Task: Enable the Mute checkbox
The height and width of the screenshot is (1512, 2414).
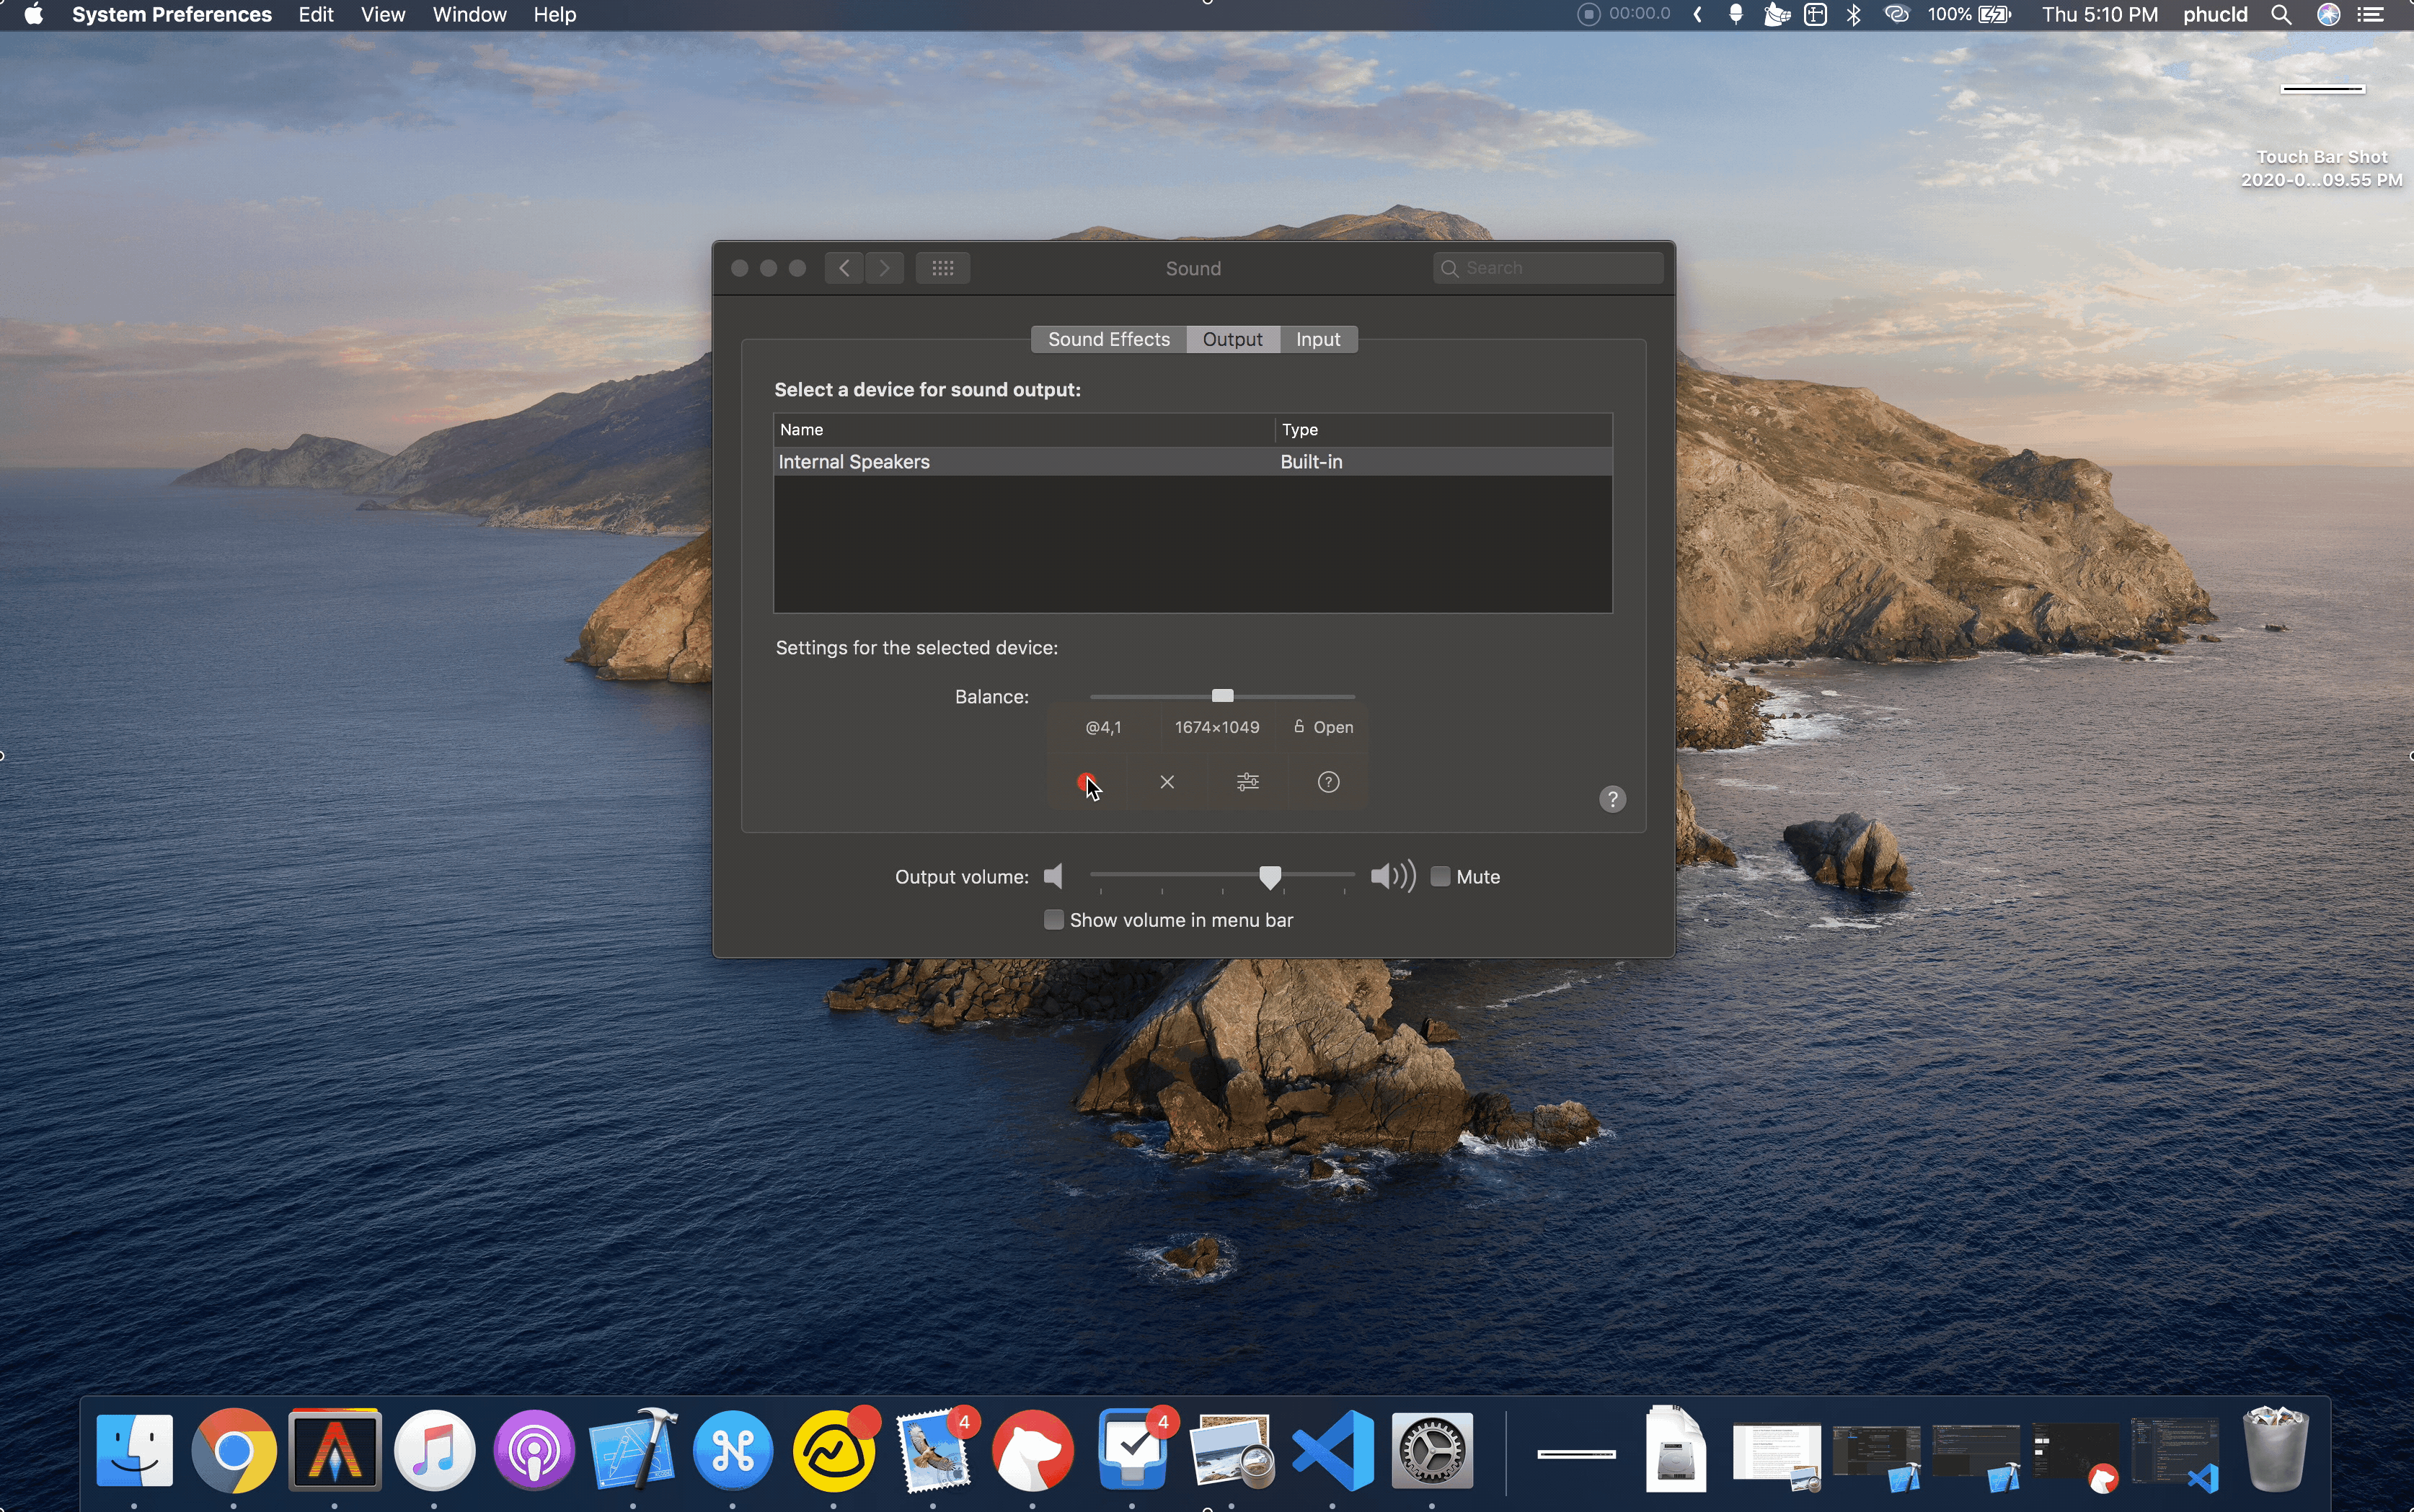Action: pyautogui.click(x=1441, y=877)
